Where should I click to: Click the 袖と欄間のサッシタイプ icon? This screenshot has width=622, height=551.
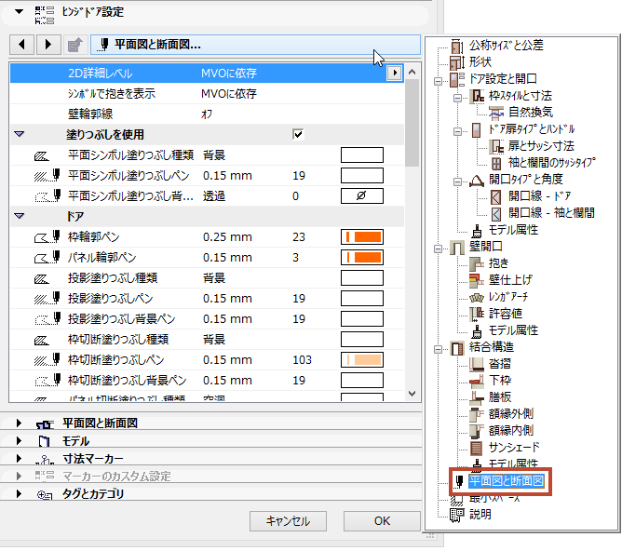pyautogui.click(x=496, y=163)
